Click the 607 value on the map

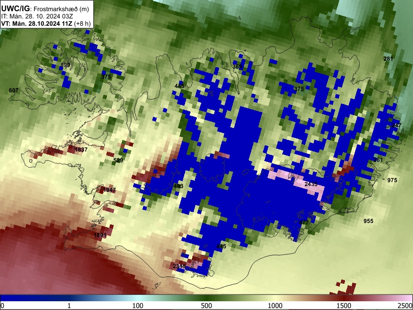14,90
